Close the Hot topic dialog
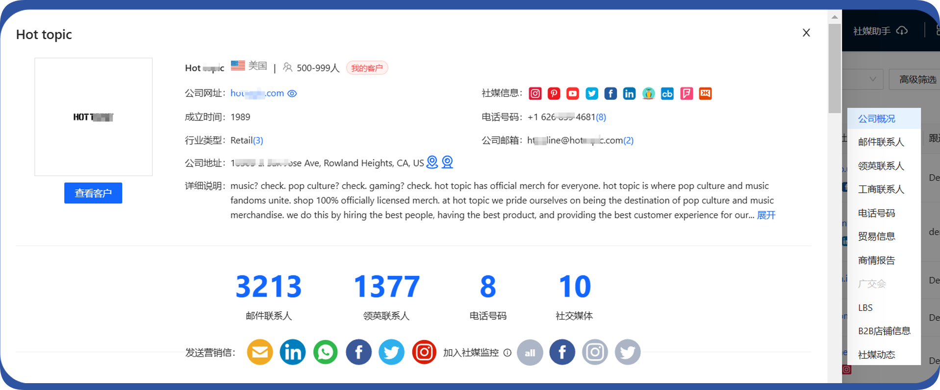 (x=806, y=33)
